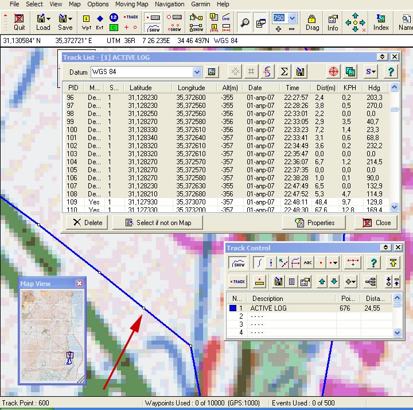Click the Properties button
Image resolution: width=413 pixels, height=410 pixels.
pyautogui.click(x=314, y=223)
